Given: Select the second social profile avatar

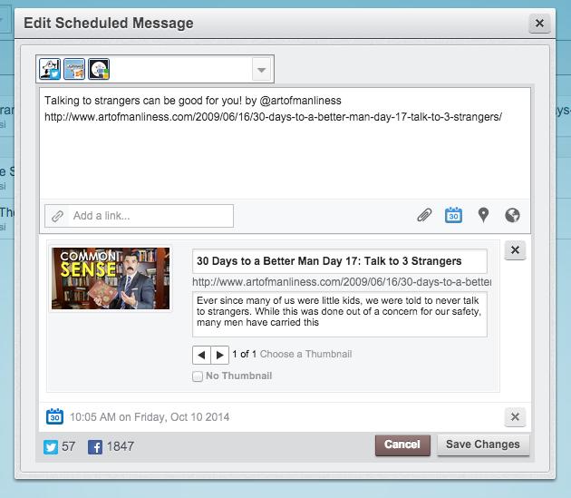Looking at the screenshot, I should pyautogui.click(x=74, y=69).
